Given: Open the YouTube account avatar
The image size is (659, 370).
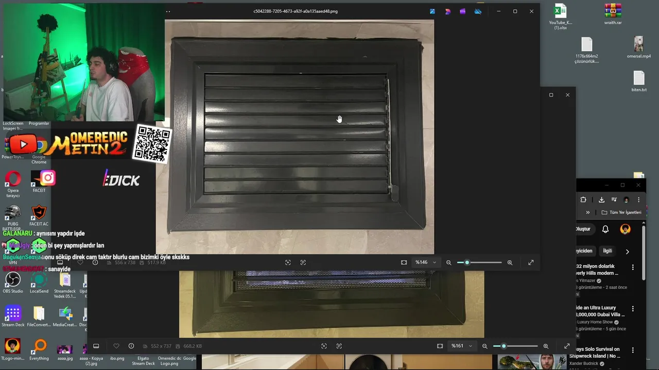Looking at the screenshot, I should point(626,229).
